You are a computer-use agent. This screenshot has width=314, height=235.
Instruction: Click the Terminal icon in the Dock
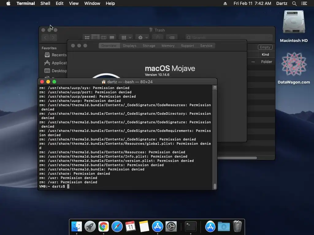(190, 227)
